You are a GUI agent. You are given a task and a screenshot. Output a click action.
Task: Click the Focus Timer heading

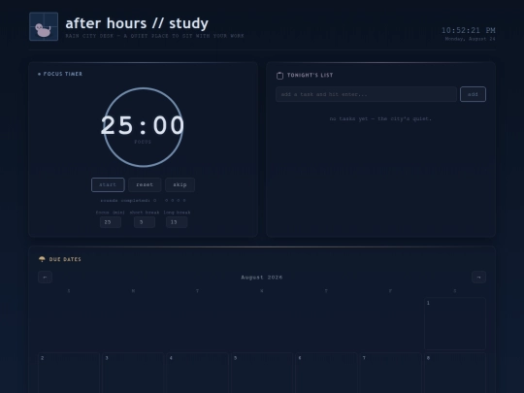[63, 74]
